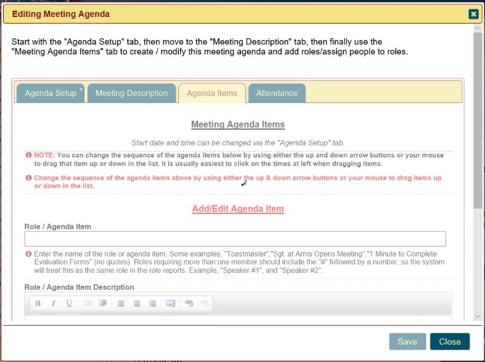Click the outdent icon in editor toolbar
The width and height of the screenshot is (485, 362).
tap(88, 303)
